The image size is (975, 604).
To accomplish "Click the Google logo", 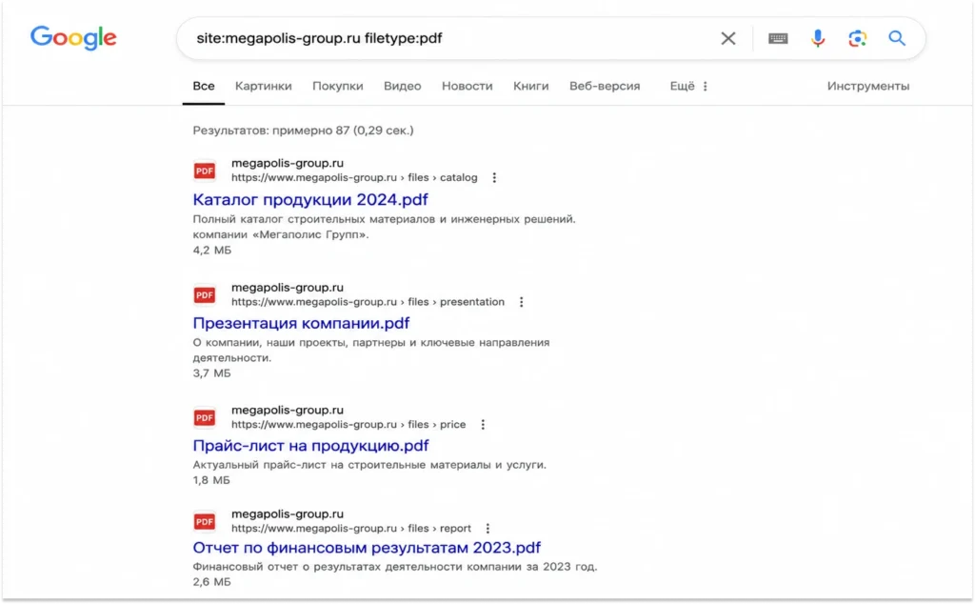I will (73, 38).
